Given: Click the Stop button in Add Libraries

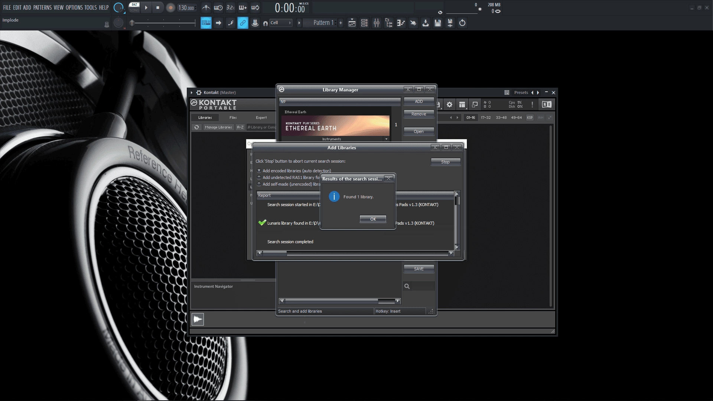Looking at the screenshot, I should click(445, 162).
